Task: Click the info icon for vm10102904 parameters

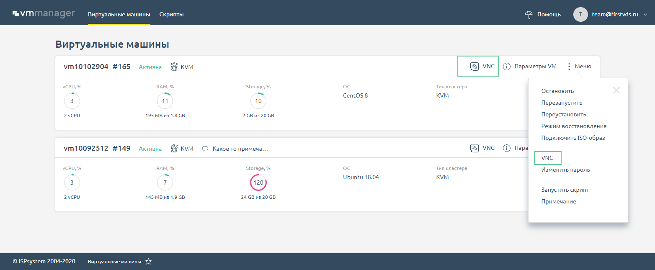Action: 507,66
